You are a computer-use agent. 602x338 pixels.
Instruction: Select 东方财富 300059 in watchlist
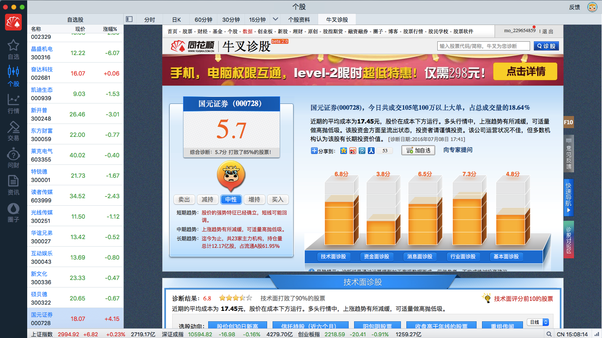point(75,134)
